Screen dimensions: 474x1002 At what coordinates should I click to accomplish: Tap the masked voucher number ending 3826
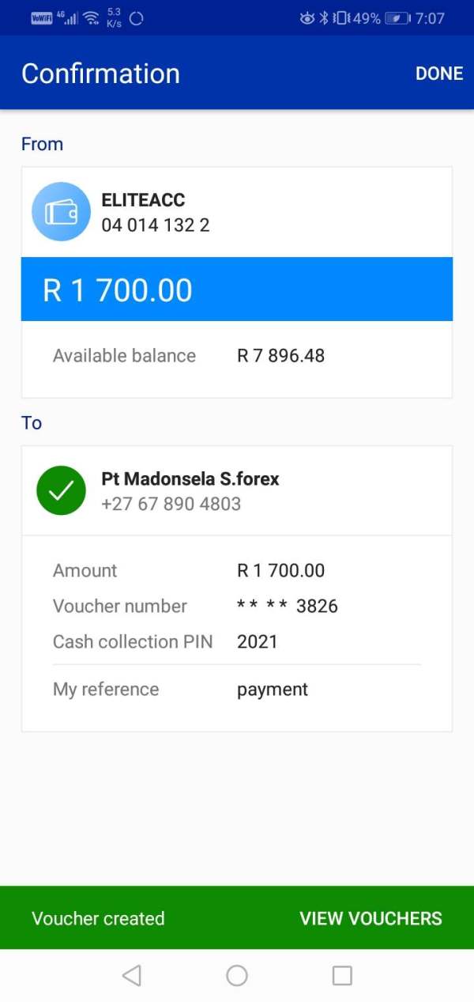(288, 606)
